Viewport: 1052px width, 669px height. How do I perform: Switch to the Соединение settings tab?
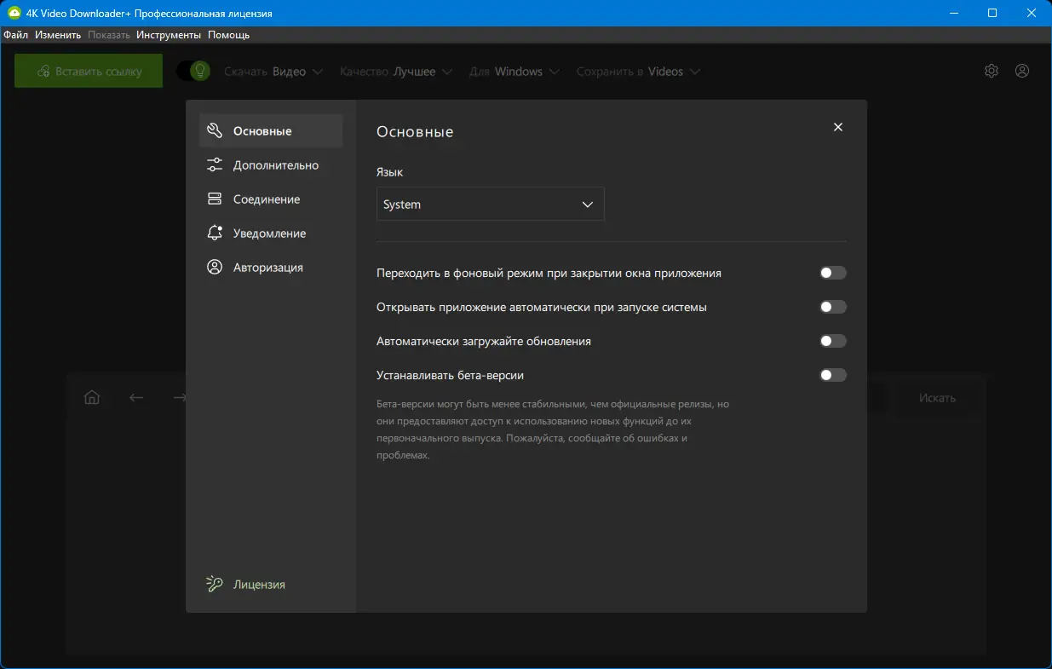coord(271,199)
